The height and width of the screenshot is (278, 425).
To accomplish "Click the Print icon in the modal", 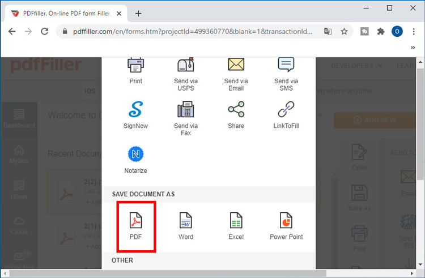I will (x=135, y=66).
